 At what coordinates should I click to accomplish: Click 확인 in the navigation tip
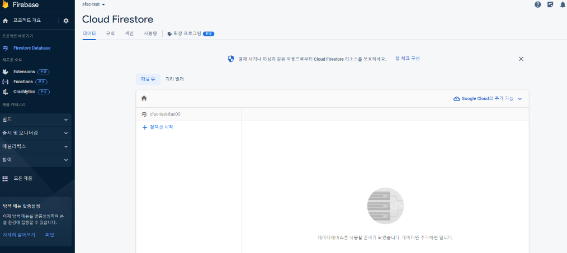(50, 235)
